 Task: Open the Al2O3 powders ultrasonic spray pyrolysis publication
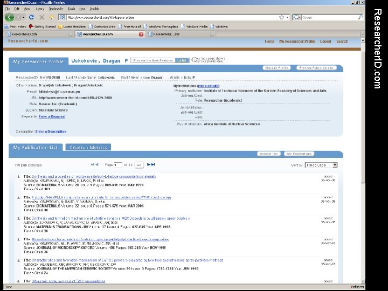(x=110, y=218)
